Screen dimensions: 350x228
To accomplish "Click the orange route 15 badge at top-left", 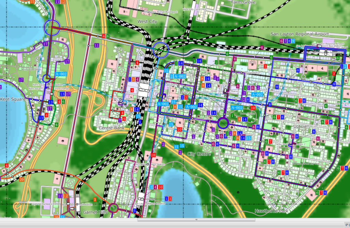I will click(32, 2).
